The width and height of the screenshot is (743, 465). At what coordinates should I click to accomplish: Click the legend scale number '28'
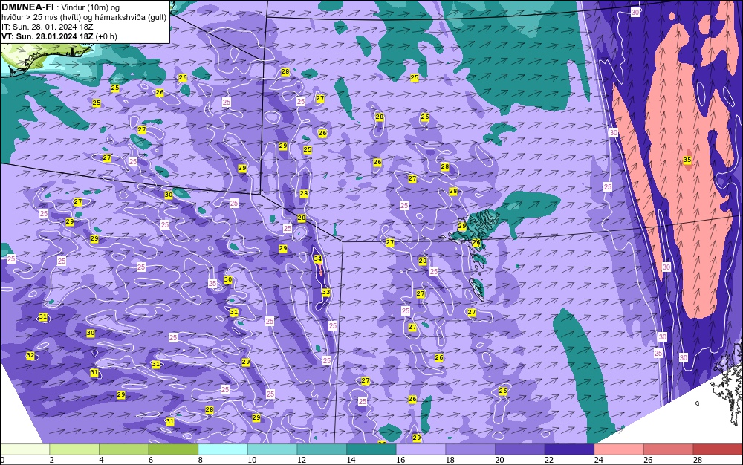[698, 460]
